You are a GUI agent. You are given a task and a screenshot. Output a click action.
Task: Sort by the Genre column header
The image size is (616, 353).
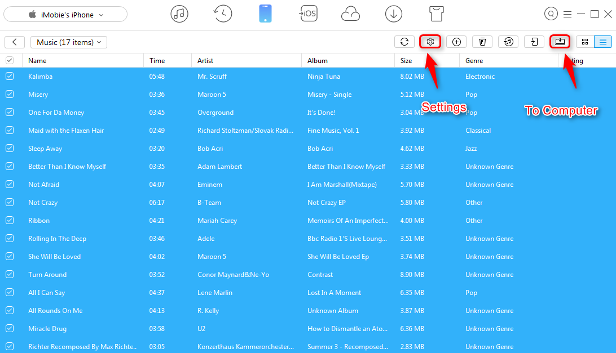click(x=474, y=60)
